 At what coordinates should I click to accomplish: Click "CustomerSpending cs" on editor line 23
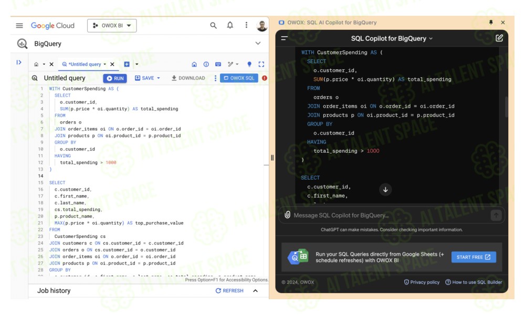pos(80,236)
